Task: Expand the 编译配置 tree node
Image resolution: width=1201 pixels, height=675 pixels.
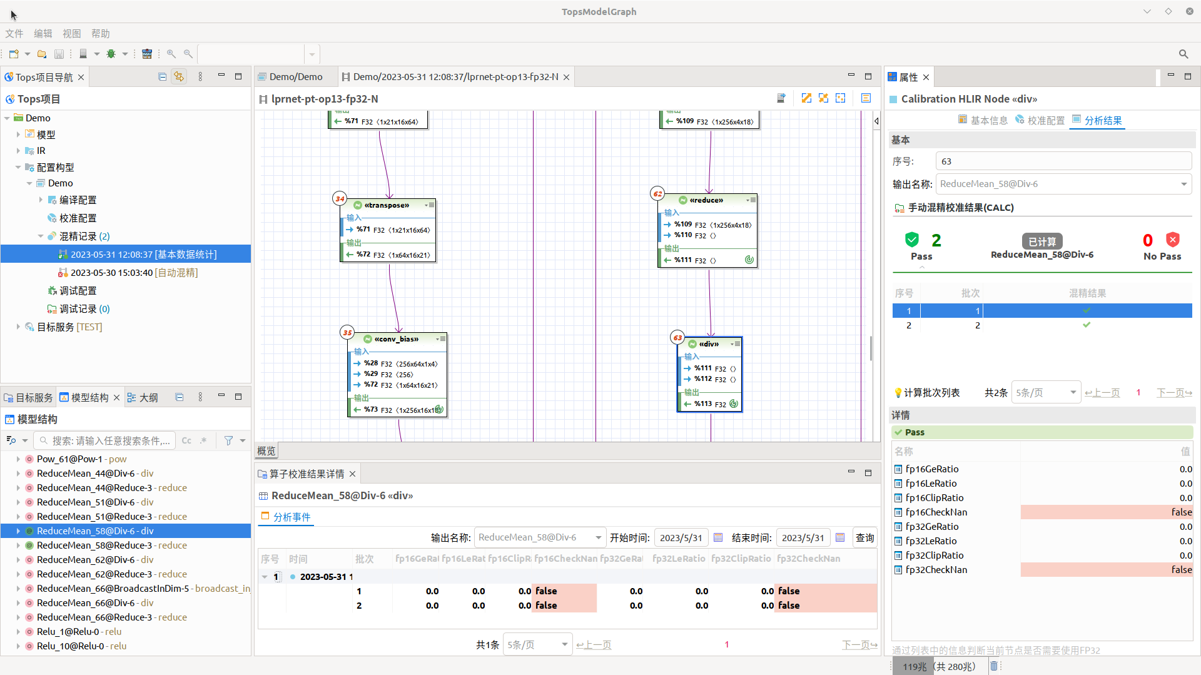Action: coord(41,200)
